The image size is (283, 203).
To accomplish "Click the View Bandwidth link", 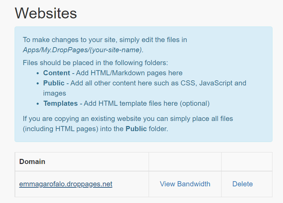I will click(185, 184).
